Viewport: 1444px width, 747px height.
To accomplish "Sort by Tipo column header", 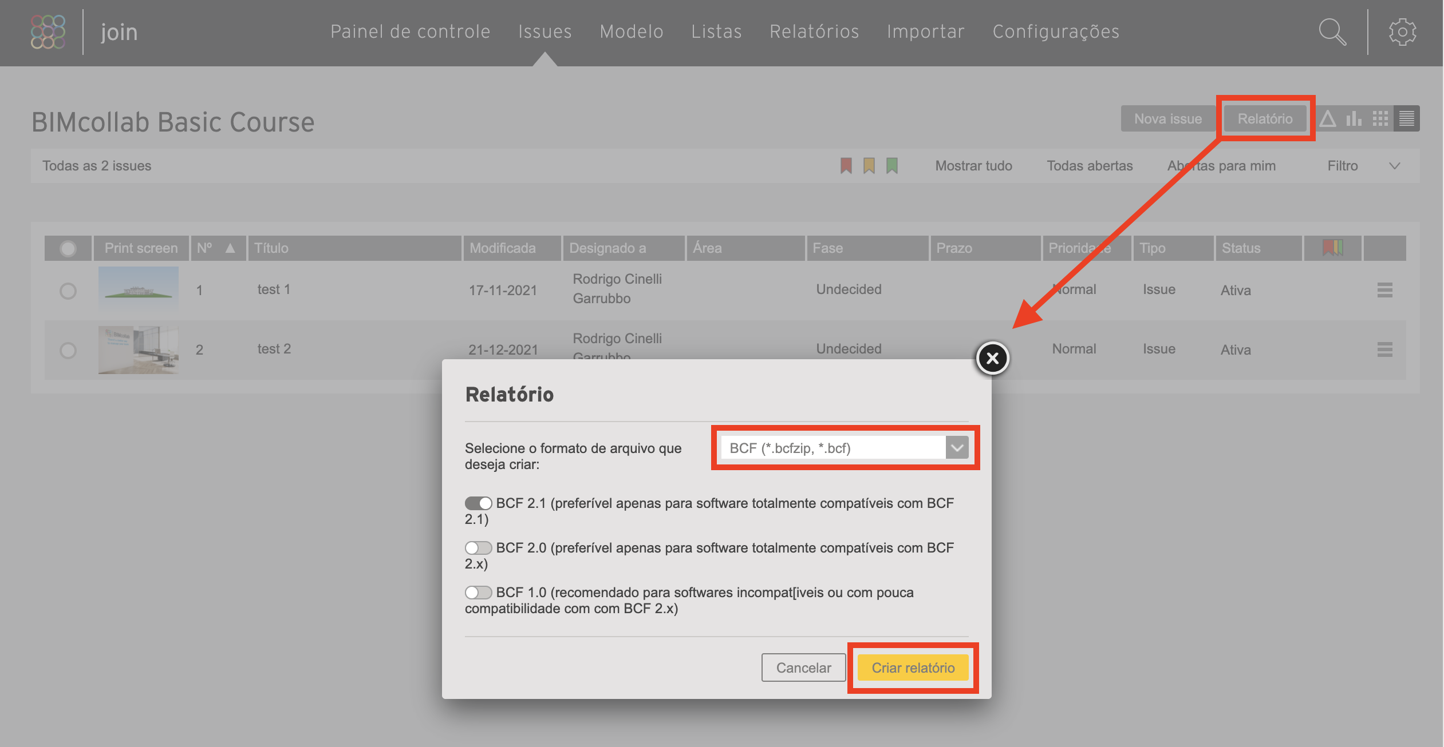I will (x=1173, y=248).
